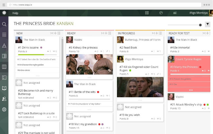The image size is (213, 134).
Task: Open the Help menu
Action: [x=15, y=13]
